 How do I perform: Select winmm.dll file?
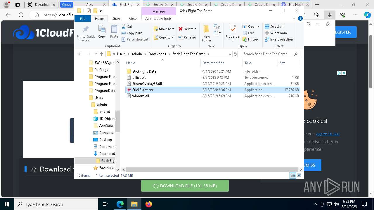212,96
